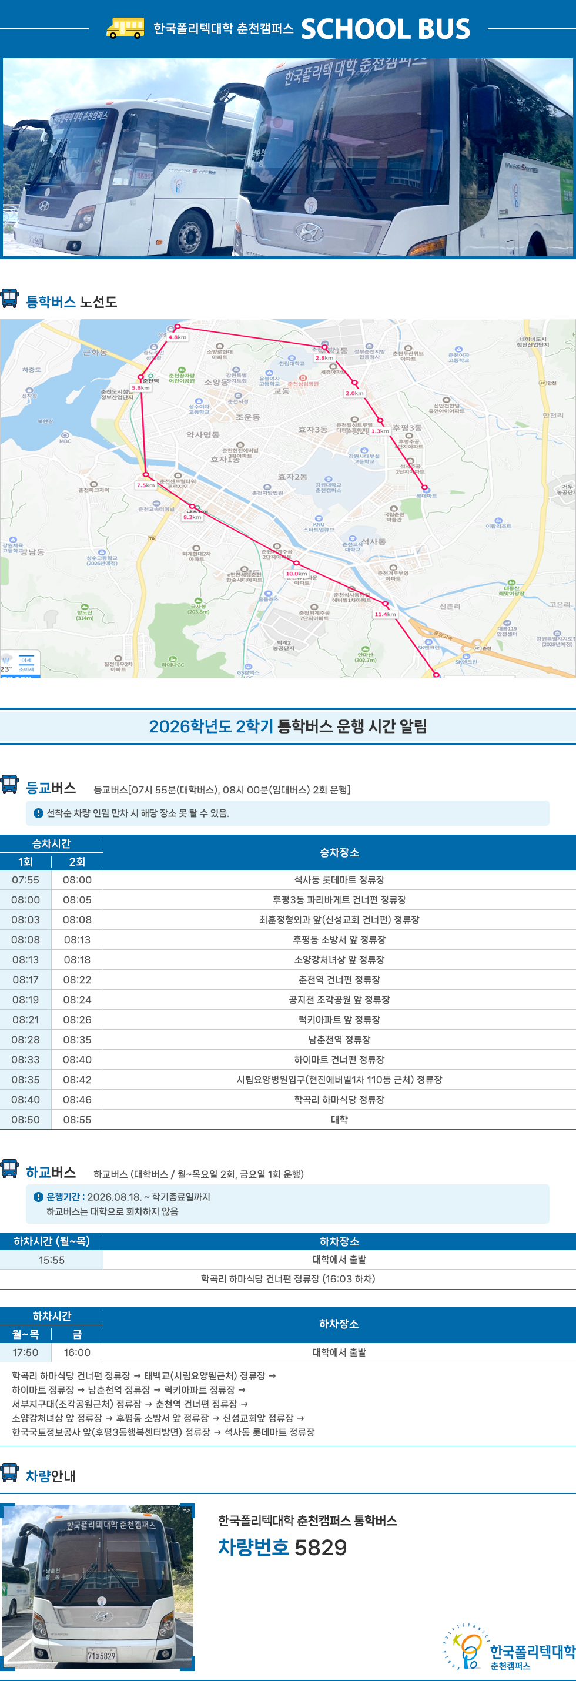Click the 최훈정형외과 앞(신성교회 건너편) 정류장 row
The height and width of the screenshot is (1681, 576).
tap(287, 919)
